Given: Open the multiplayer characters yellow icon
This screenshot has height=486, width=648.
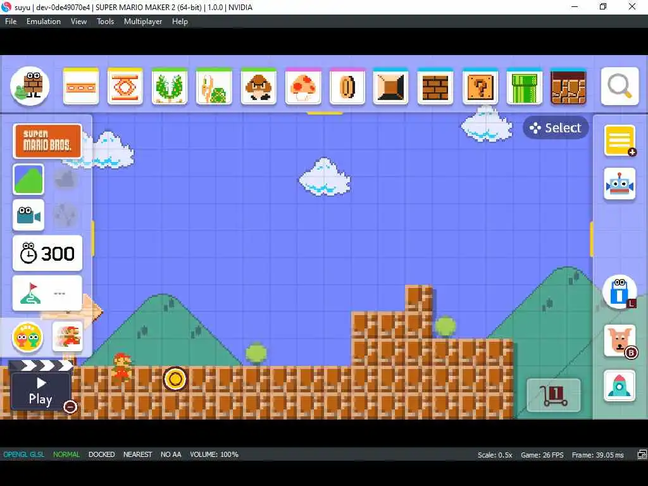Looking at the screenshot, I should (x=28, y=337).
